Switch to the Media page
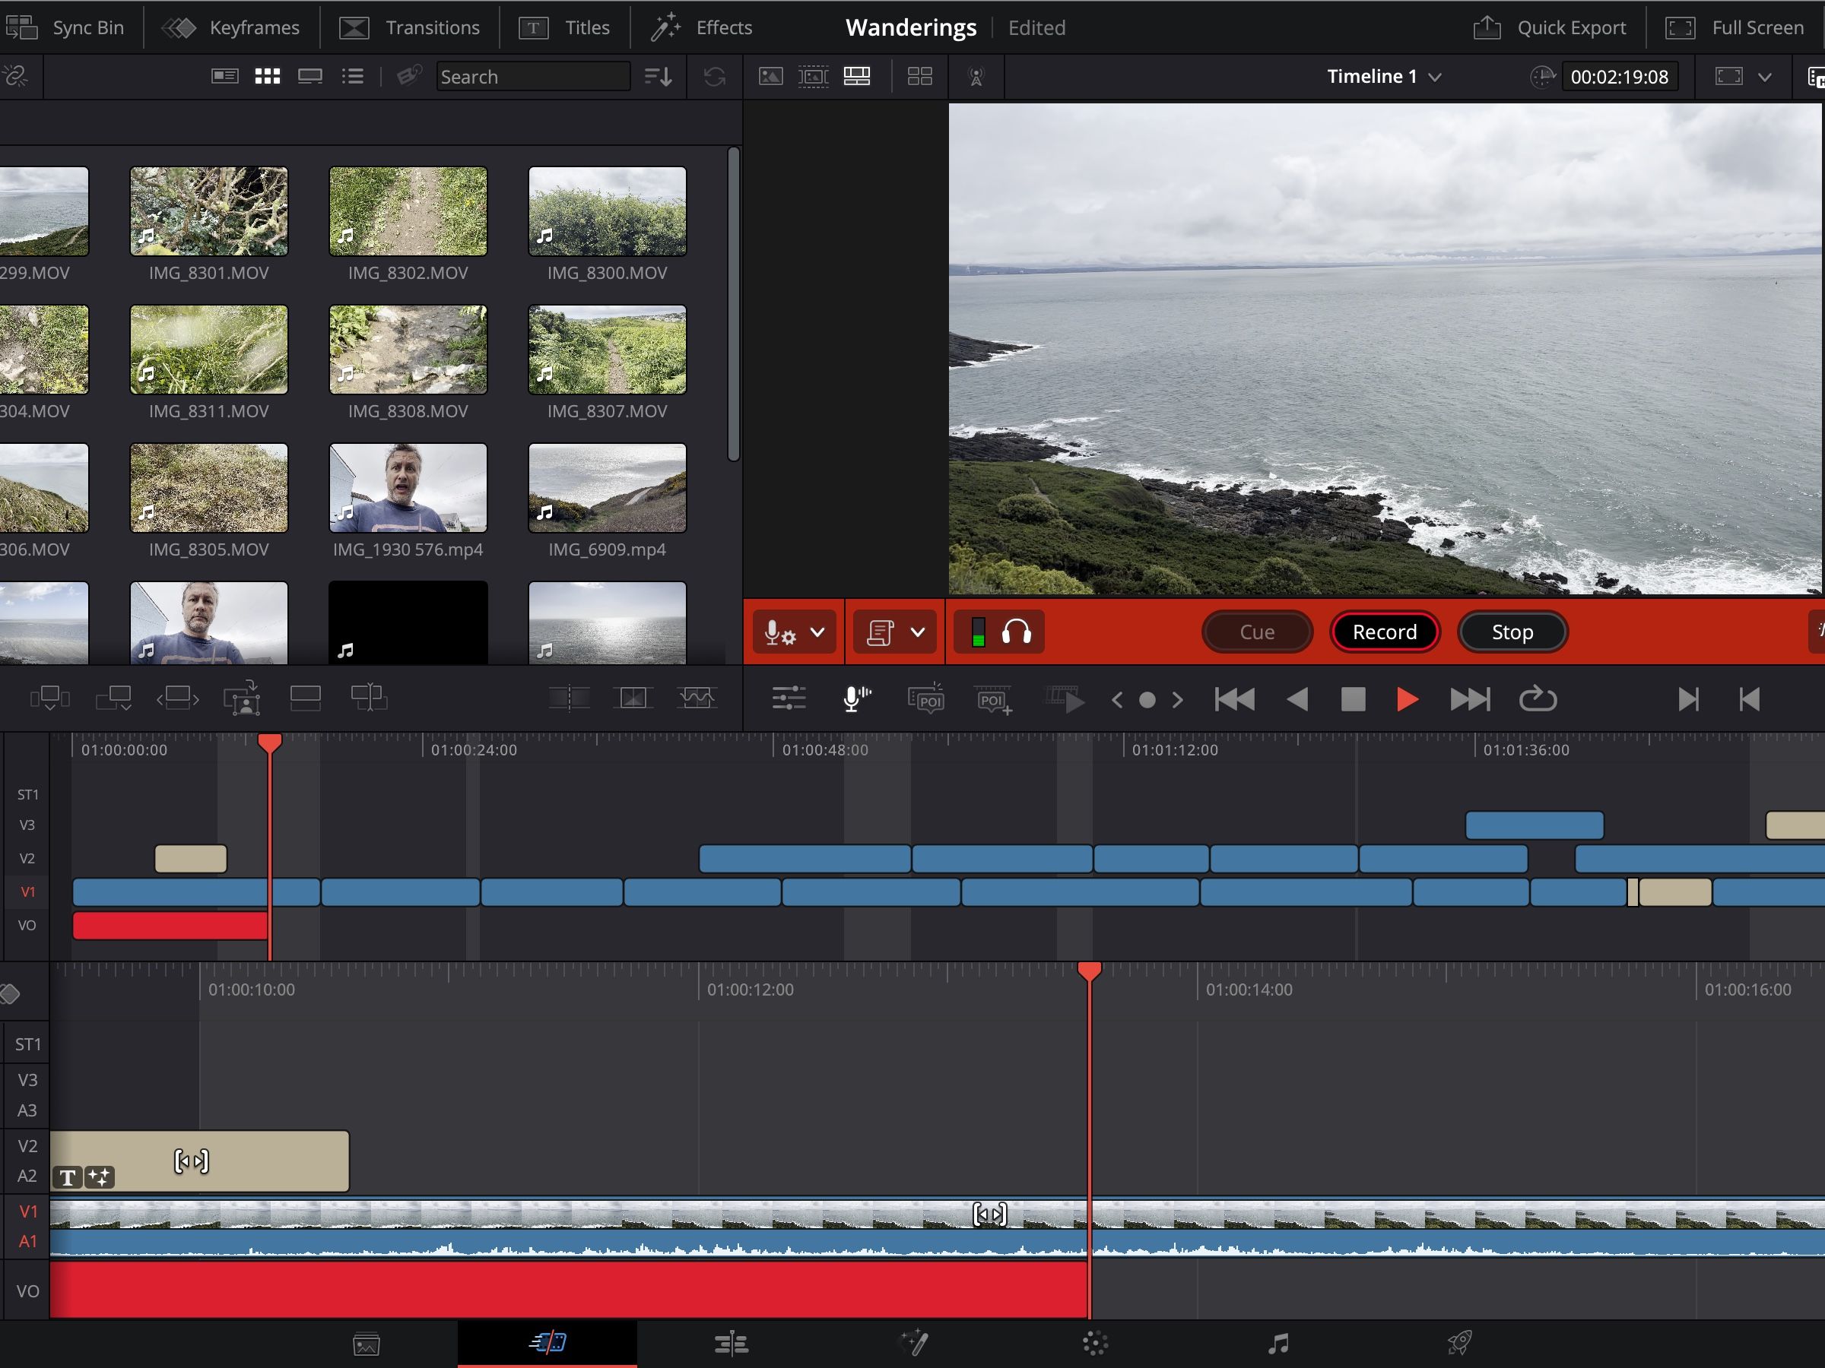 [367, 1342]
